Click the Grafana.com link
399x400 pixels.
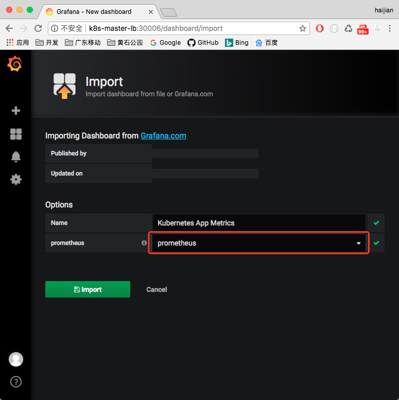163,136
